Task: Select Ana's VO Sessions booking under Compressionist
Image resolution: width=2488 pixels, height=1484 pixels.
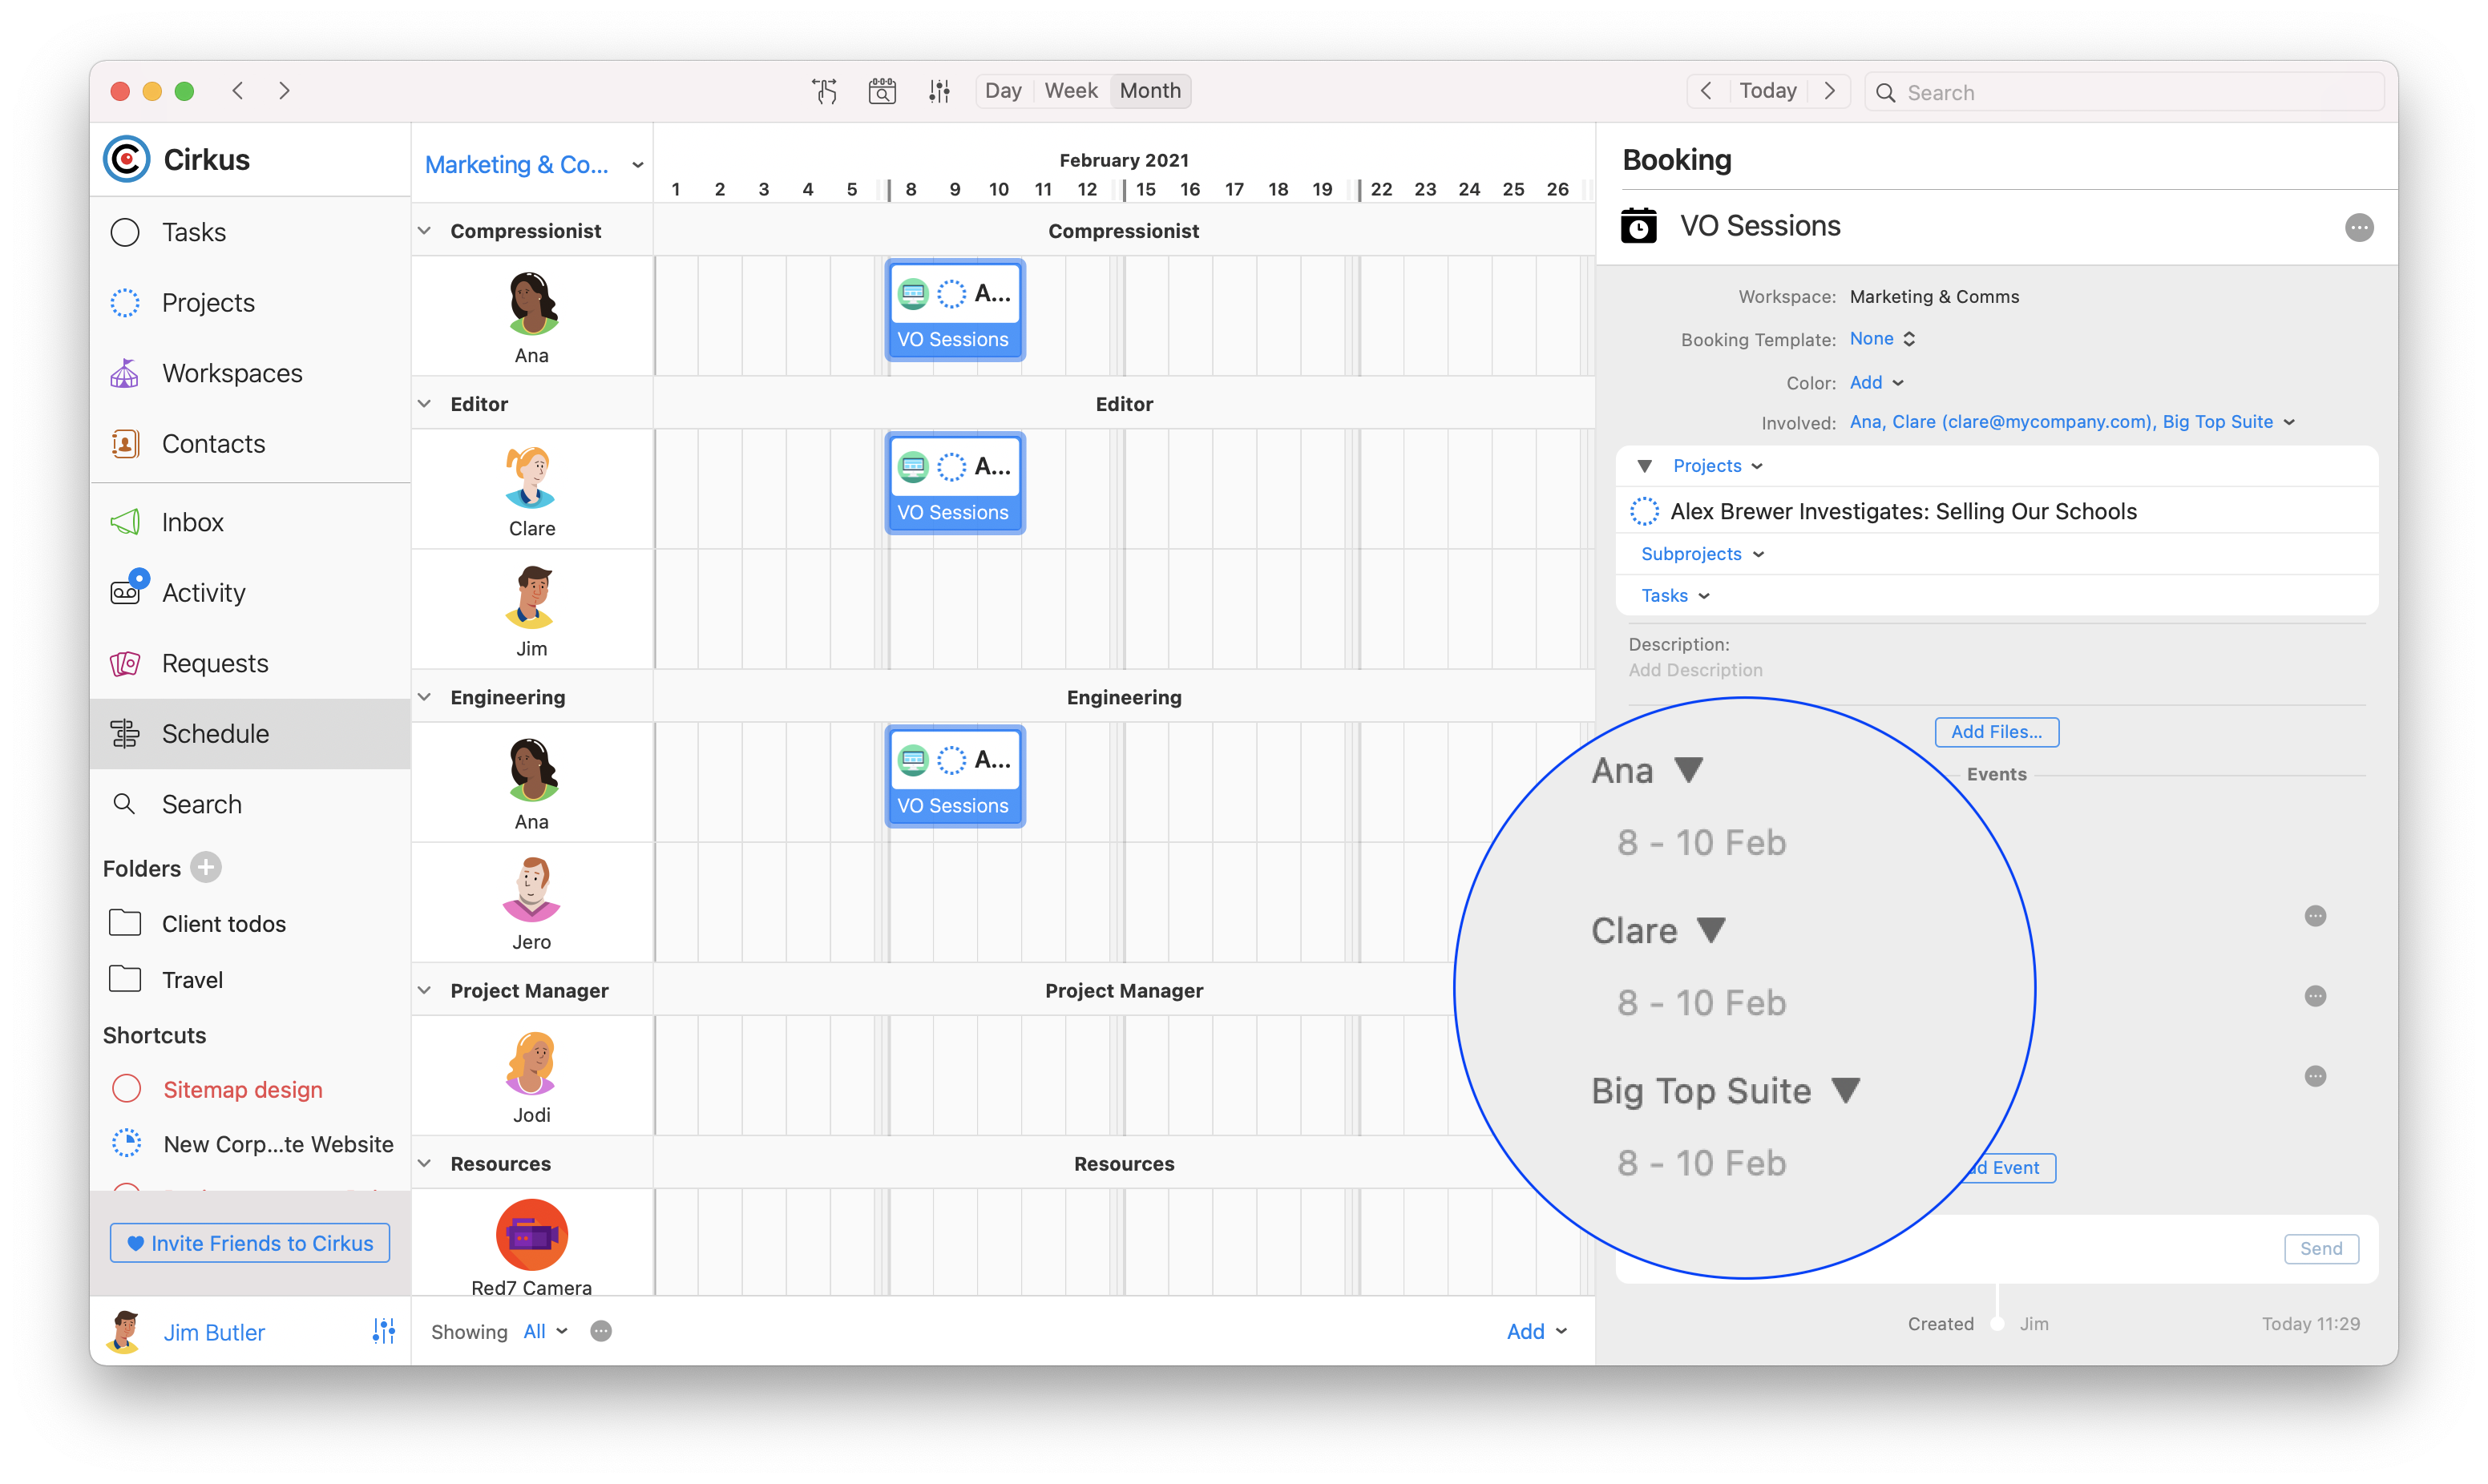Action: click(955, 311)
